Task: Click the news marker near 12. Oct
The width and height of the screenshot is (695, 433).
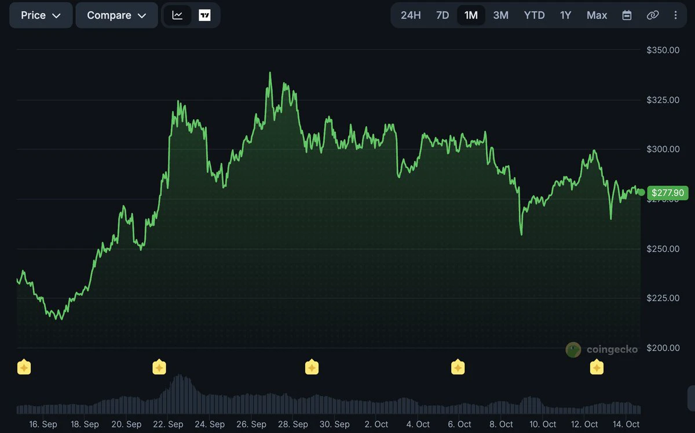Action: [597, 367]
